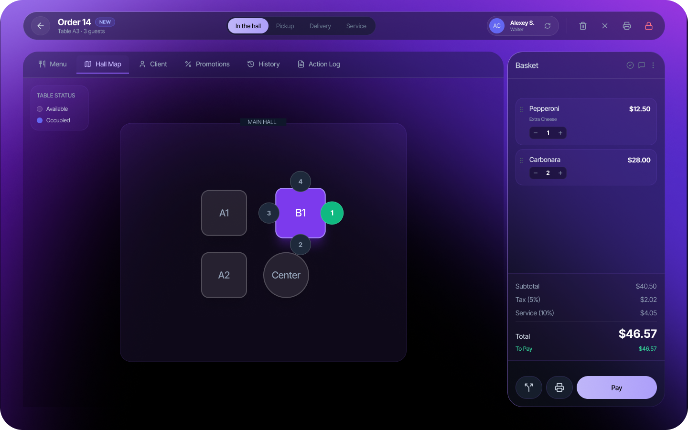Screen dimensions: 688x430
Task: Click Carbonara drag handle
Action: 521,161
